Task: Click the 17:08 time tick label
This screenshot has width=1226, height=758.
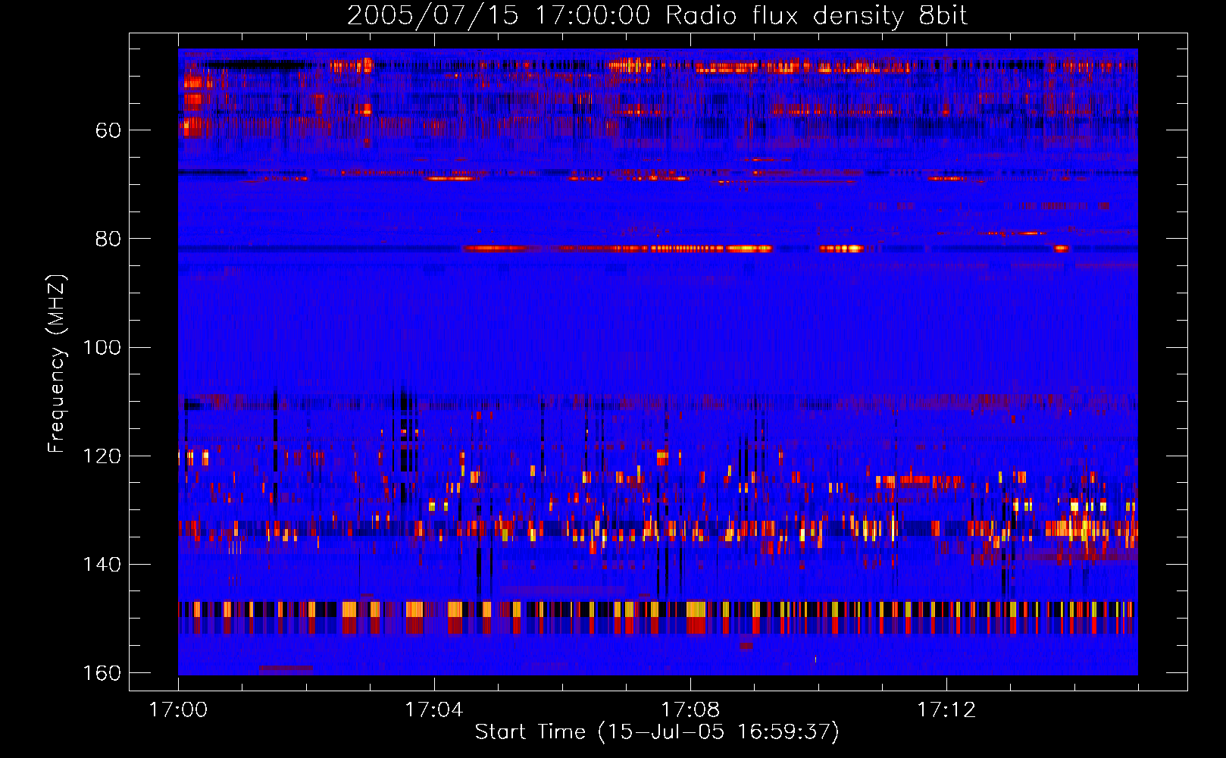Action: pyautogui.click(x=690, y=710)
